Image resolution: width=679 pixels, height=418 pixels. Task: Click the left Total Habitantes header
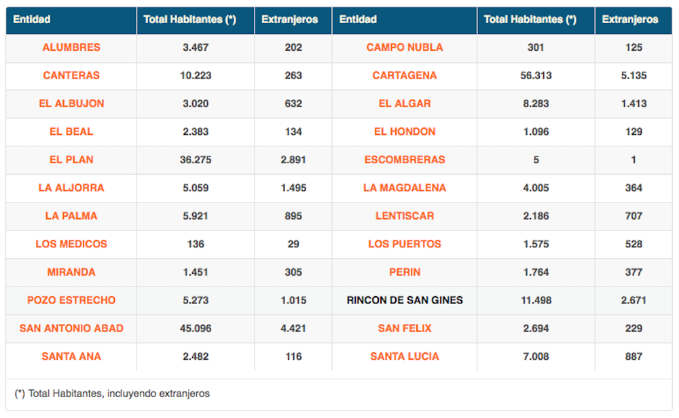190,20
